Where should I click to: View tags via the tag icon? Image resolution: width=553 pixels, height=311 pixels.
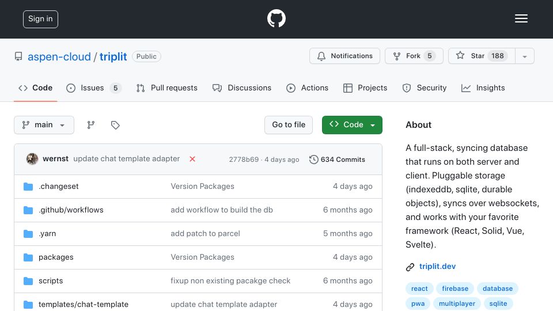pyautogui.click(x=115, y=125)
